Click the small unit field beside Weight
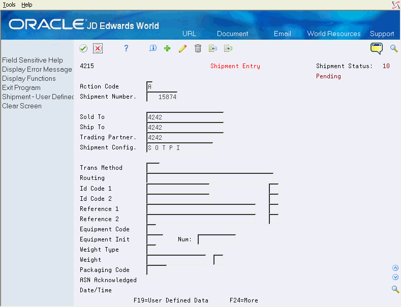Viewport: 401px width, 307px height. (x=218, y=260)
